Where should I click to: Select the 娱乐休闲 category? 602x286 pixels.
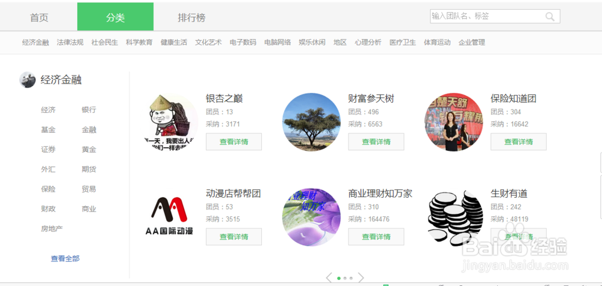click(312, 43)
